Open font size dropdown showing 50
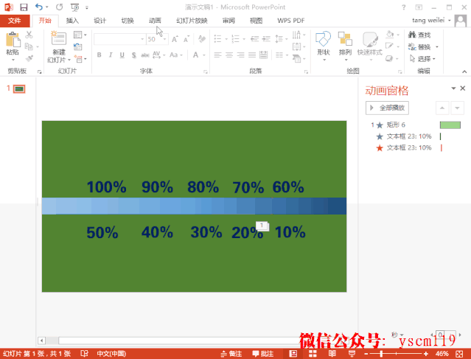The width and height of the screenshot is (471, 359). 164,39
